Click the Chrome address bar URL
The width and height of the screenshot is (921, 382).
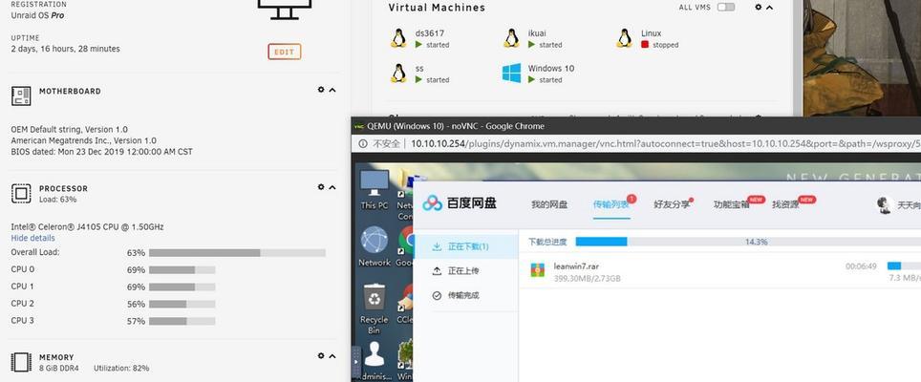click(666, 143)
